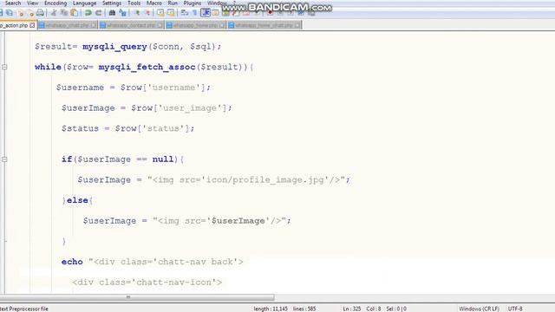
Task: Toggle synchronized vertical scrolling
Action: point(160,13)
